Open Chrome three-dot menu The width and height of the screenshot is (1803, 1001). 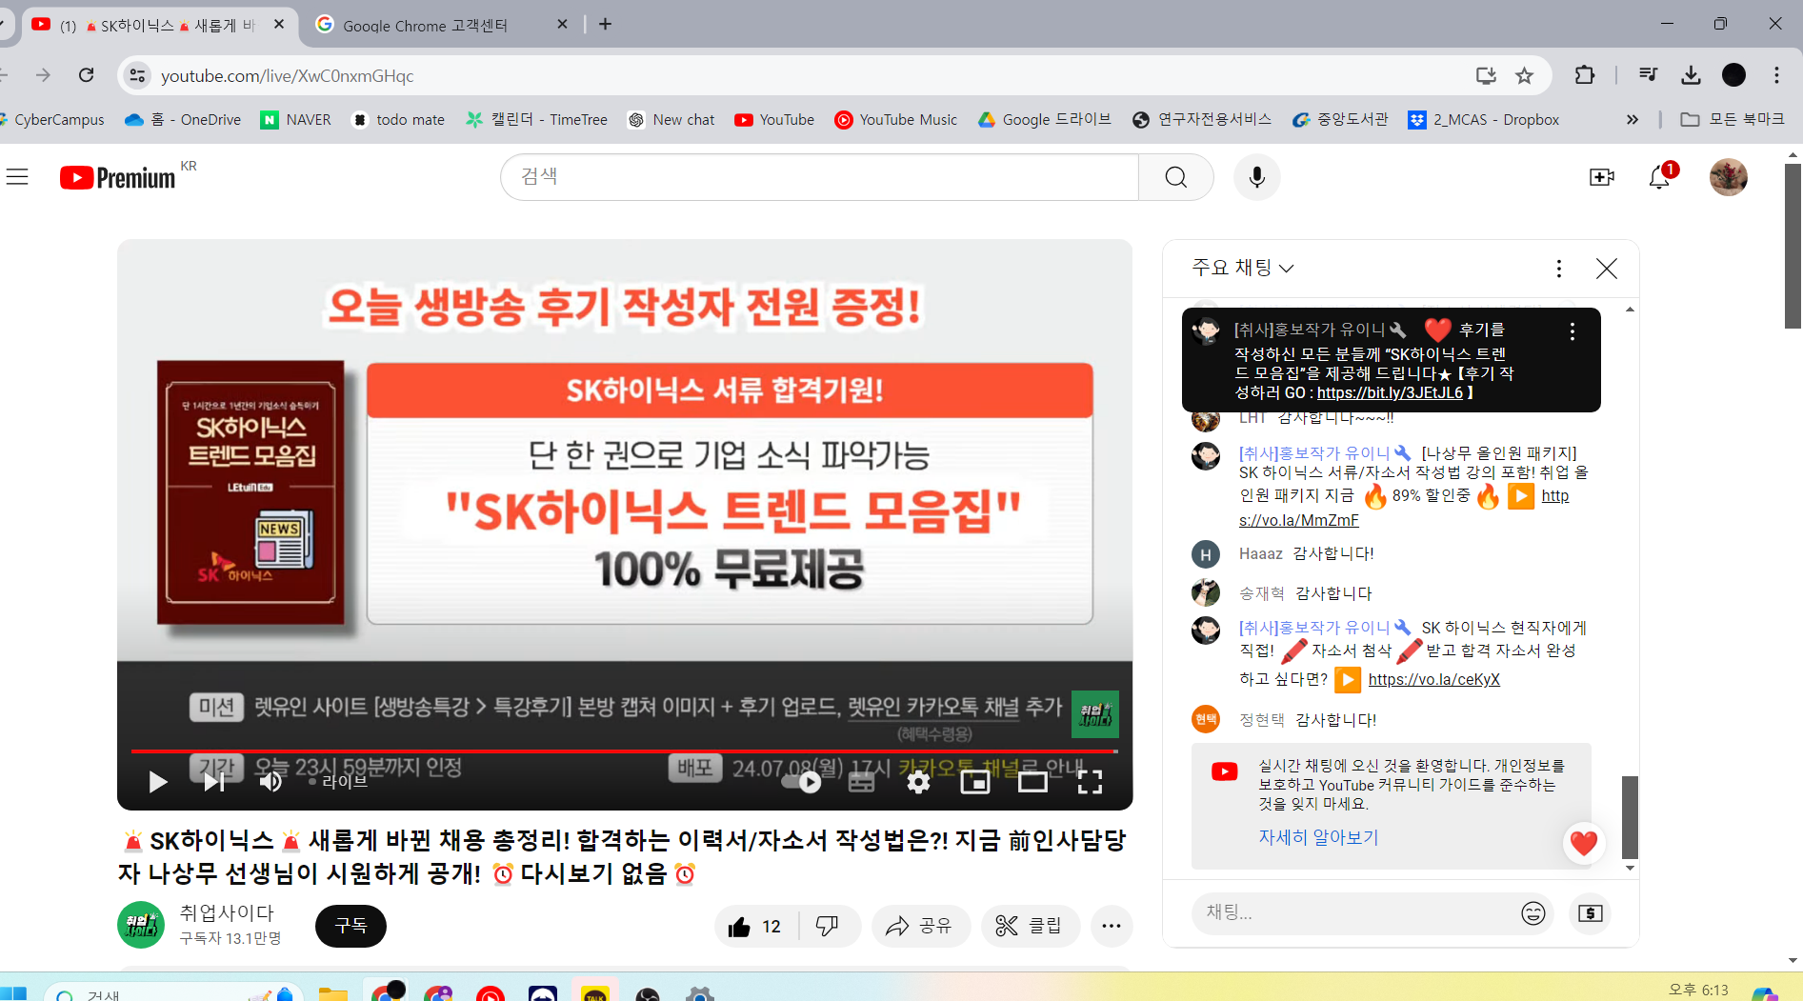click(1776, 75)
